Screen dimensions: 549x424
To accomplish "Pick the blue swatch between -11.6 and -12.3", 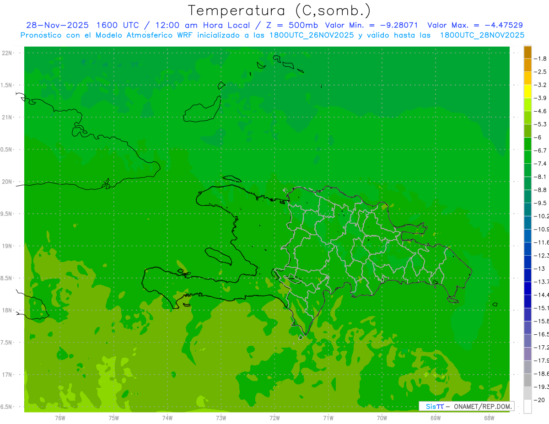I will tap(527, 249).
